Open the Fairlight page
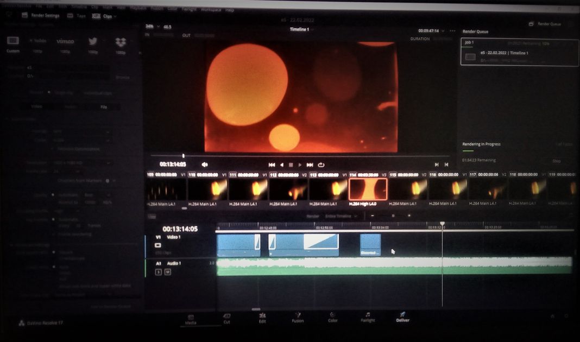Screen dimensions: 580x342 [x=368, y=317]
